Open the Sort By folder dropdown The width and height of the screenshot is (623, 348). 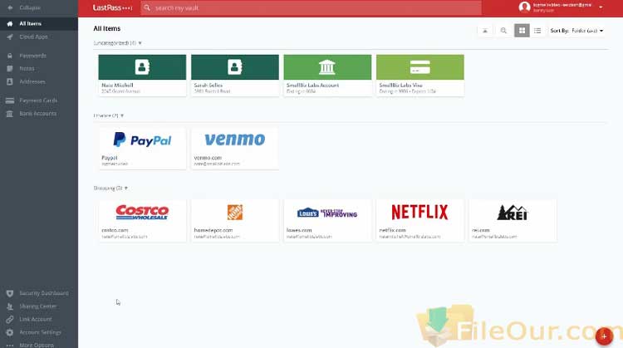577,31
